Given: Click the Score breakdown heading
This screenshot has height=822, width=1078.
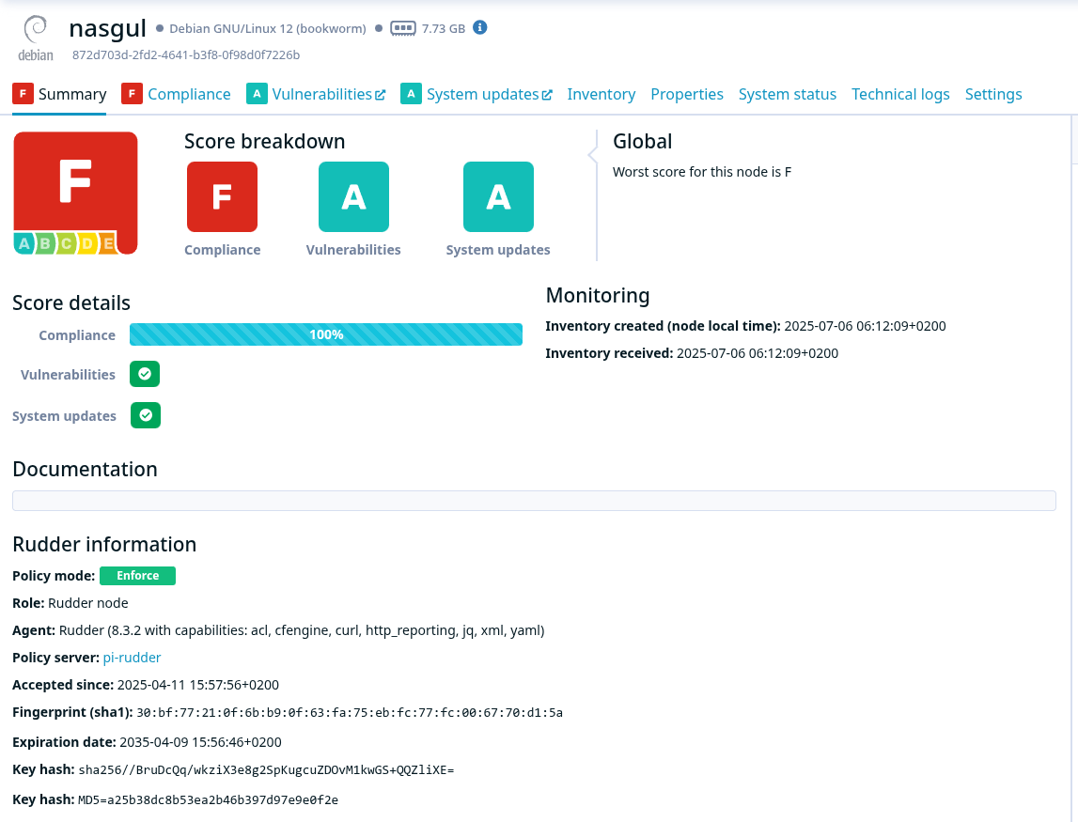Looking at the screenshot, I should tap(265, 141).
